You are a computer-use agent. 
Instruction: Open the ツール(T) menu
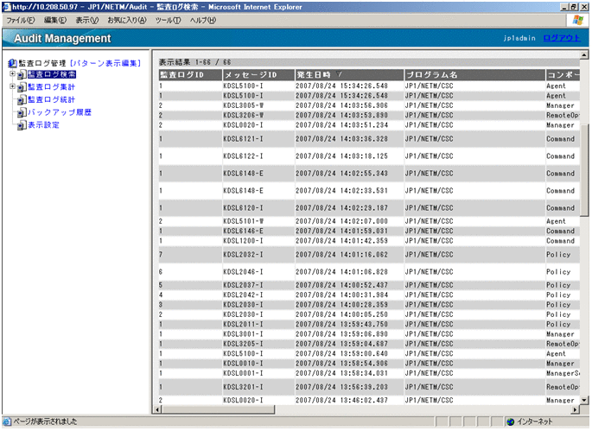coord(168,19)
